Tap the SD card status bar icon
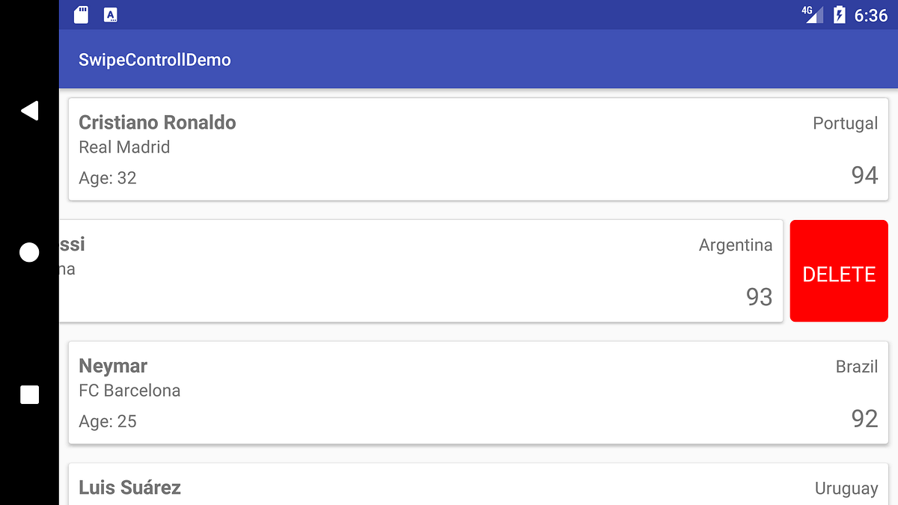Screen dimensions: 898x505 coord(80,13)
